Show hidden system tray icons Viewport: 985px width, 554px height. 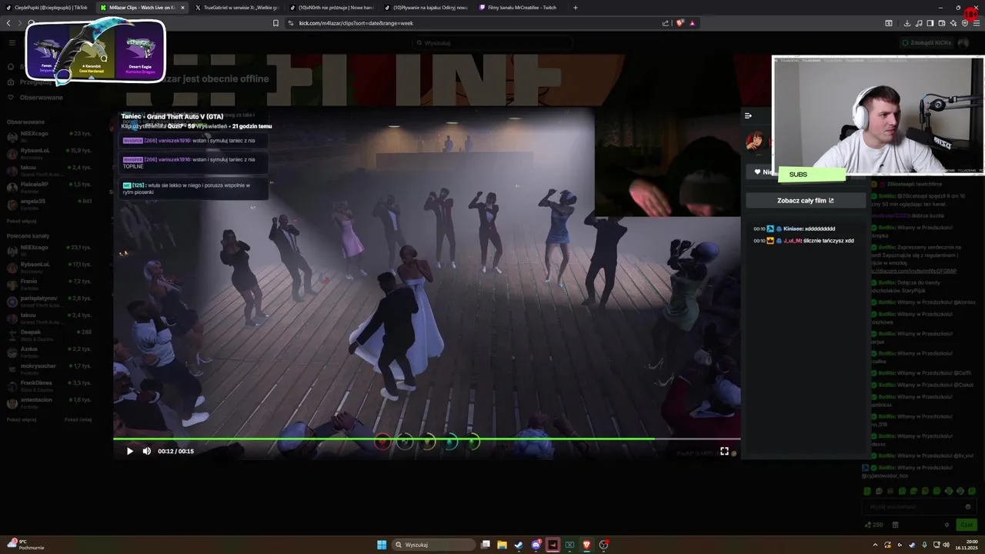(876, 545)
